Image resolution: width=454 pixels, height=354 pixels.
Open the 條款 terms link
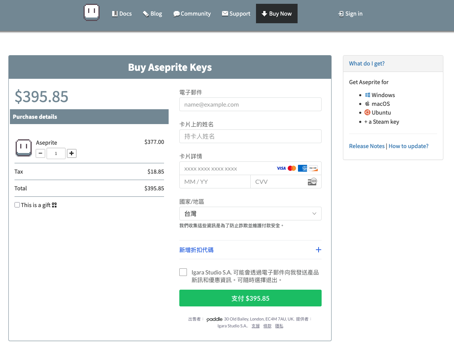(x=267, y=326)
